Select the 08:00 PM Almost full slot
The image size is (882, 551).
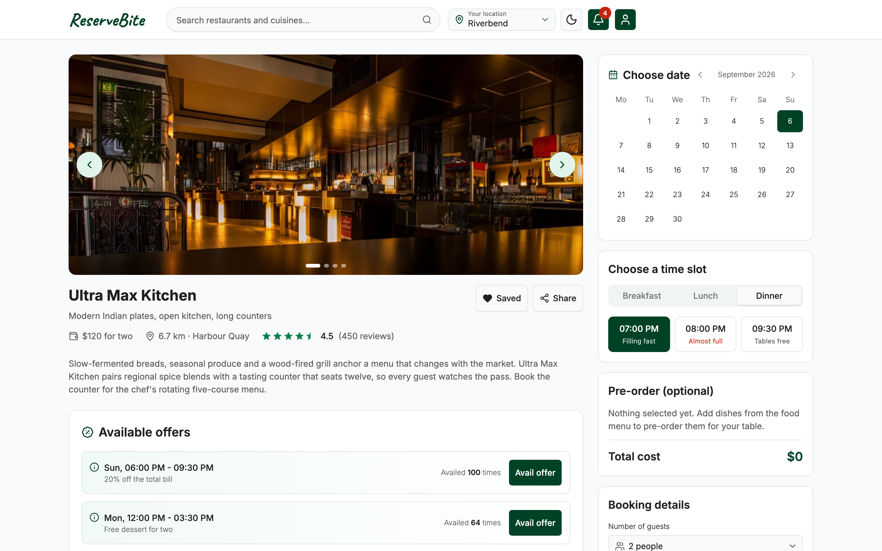click(705, 334)
